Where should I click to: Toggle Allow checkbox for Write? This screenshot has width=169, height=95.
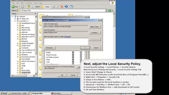(x=73, y=62)
